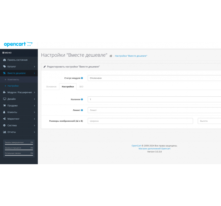Screen dimensions: 221x206
Task: Click the Version 3.0.3.8 footer text
Action: click(x=154, y=151)
